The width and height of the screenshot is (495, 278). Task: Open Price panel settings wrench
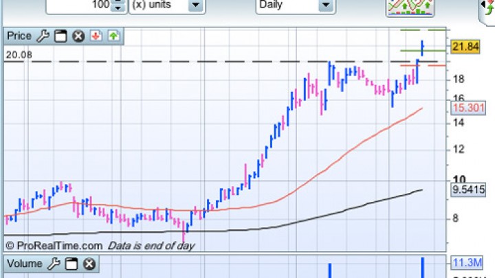[x=43, y=36]
